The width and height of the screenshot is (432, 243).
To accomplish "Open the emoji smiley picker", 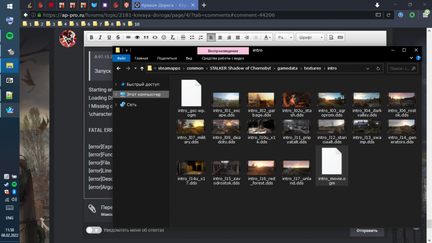I will pyautogui.click(x=164, y=38).
